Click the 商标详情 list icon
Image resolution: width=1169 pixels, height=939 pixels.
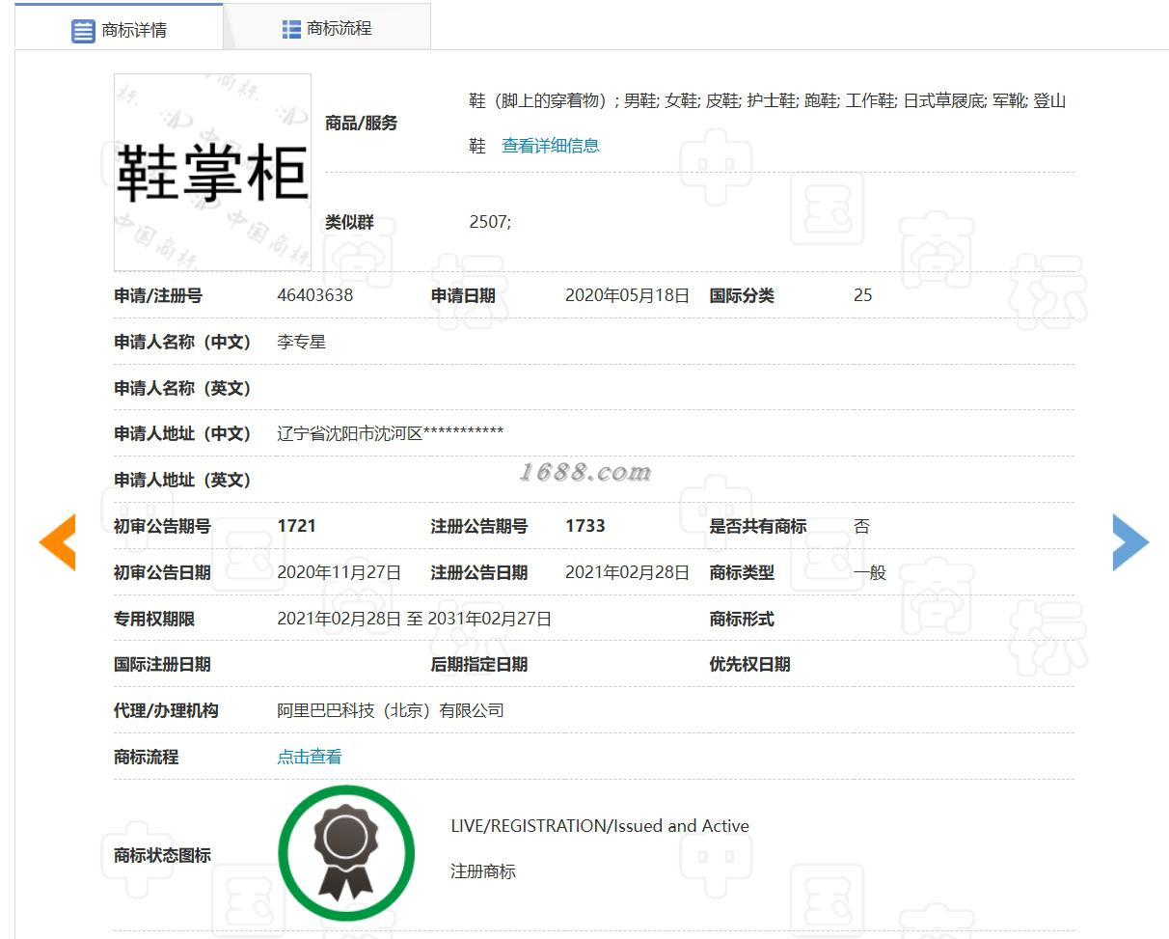coord(84,31)
